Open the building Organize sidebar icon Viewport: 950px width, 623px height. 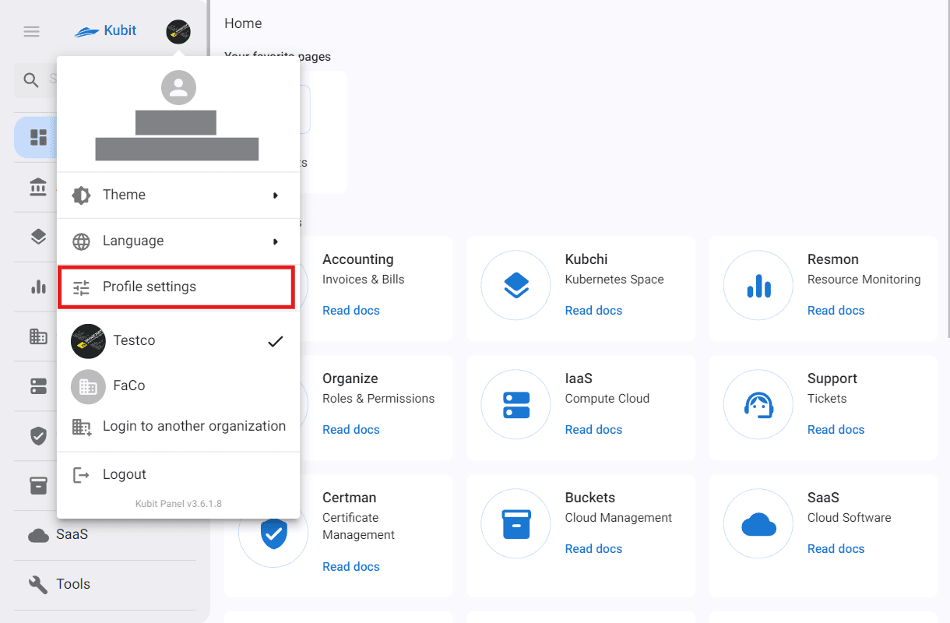(38, 336)
